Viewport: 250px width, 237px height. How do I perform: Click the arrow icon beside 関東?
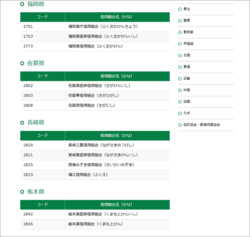tap(180, 21)
